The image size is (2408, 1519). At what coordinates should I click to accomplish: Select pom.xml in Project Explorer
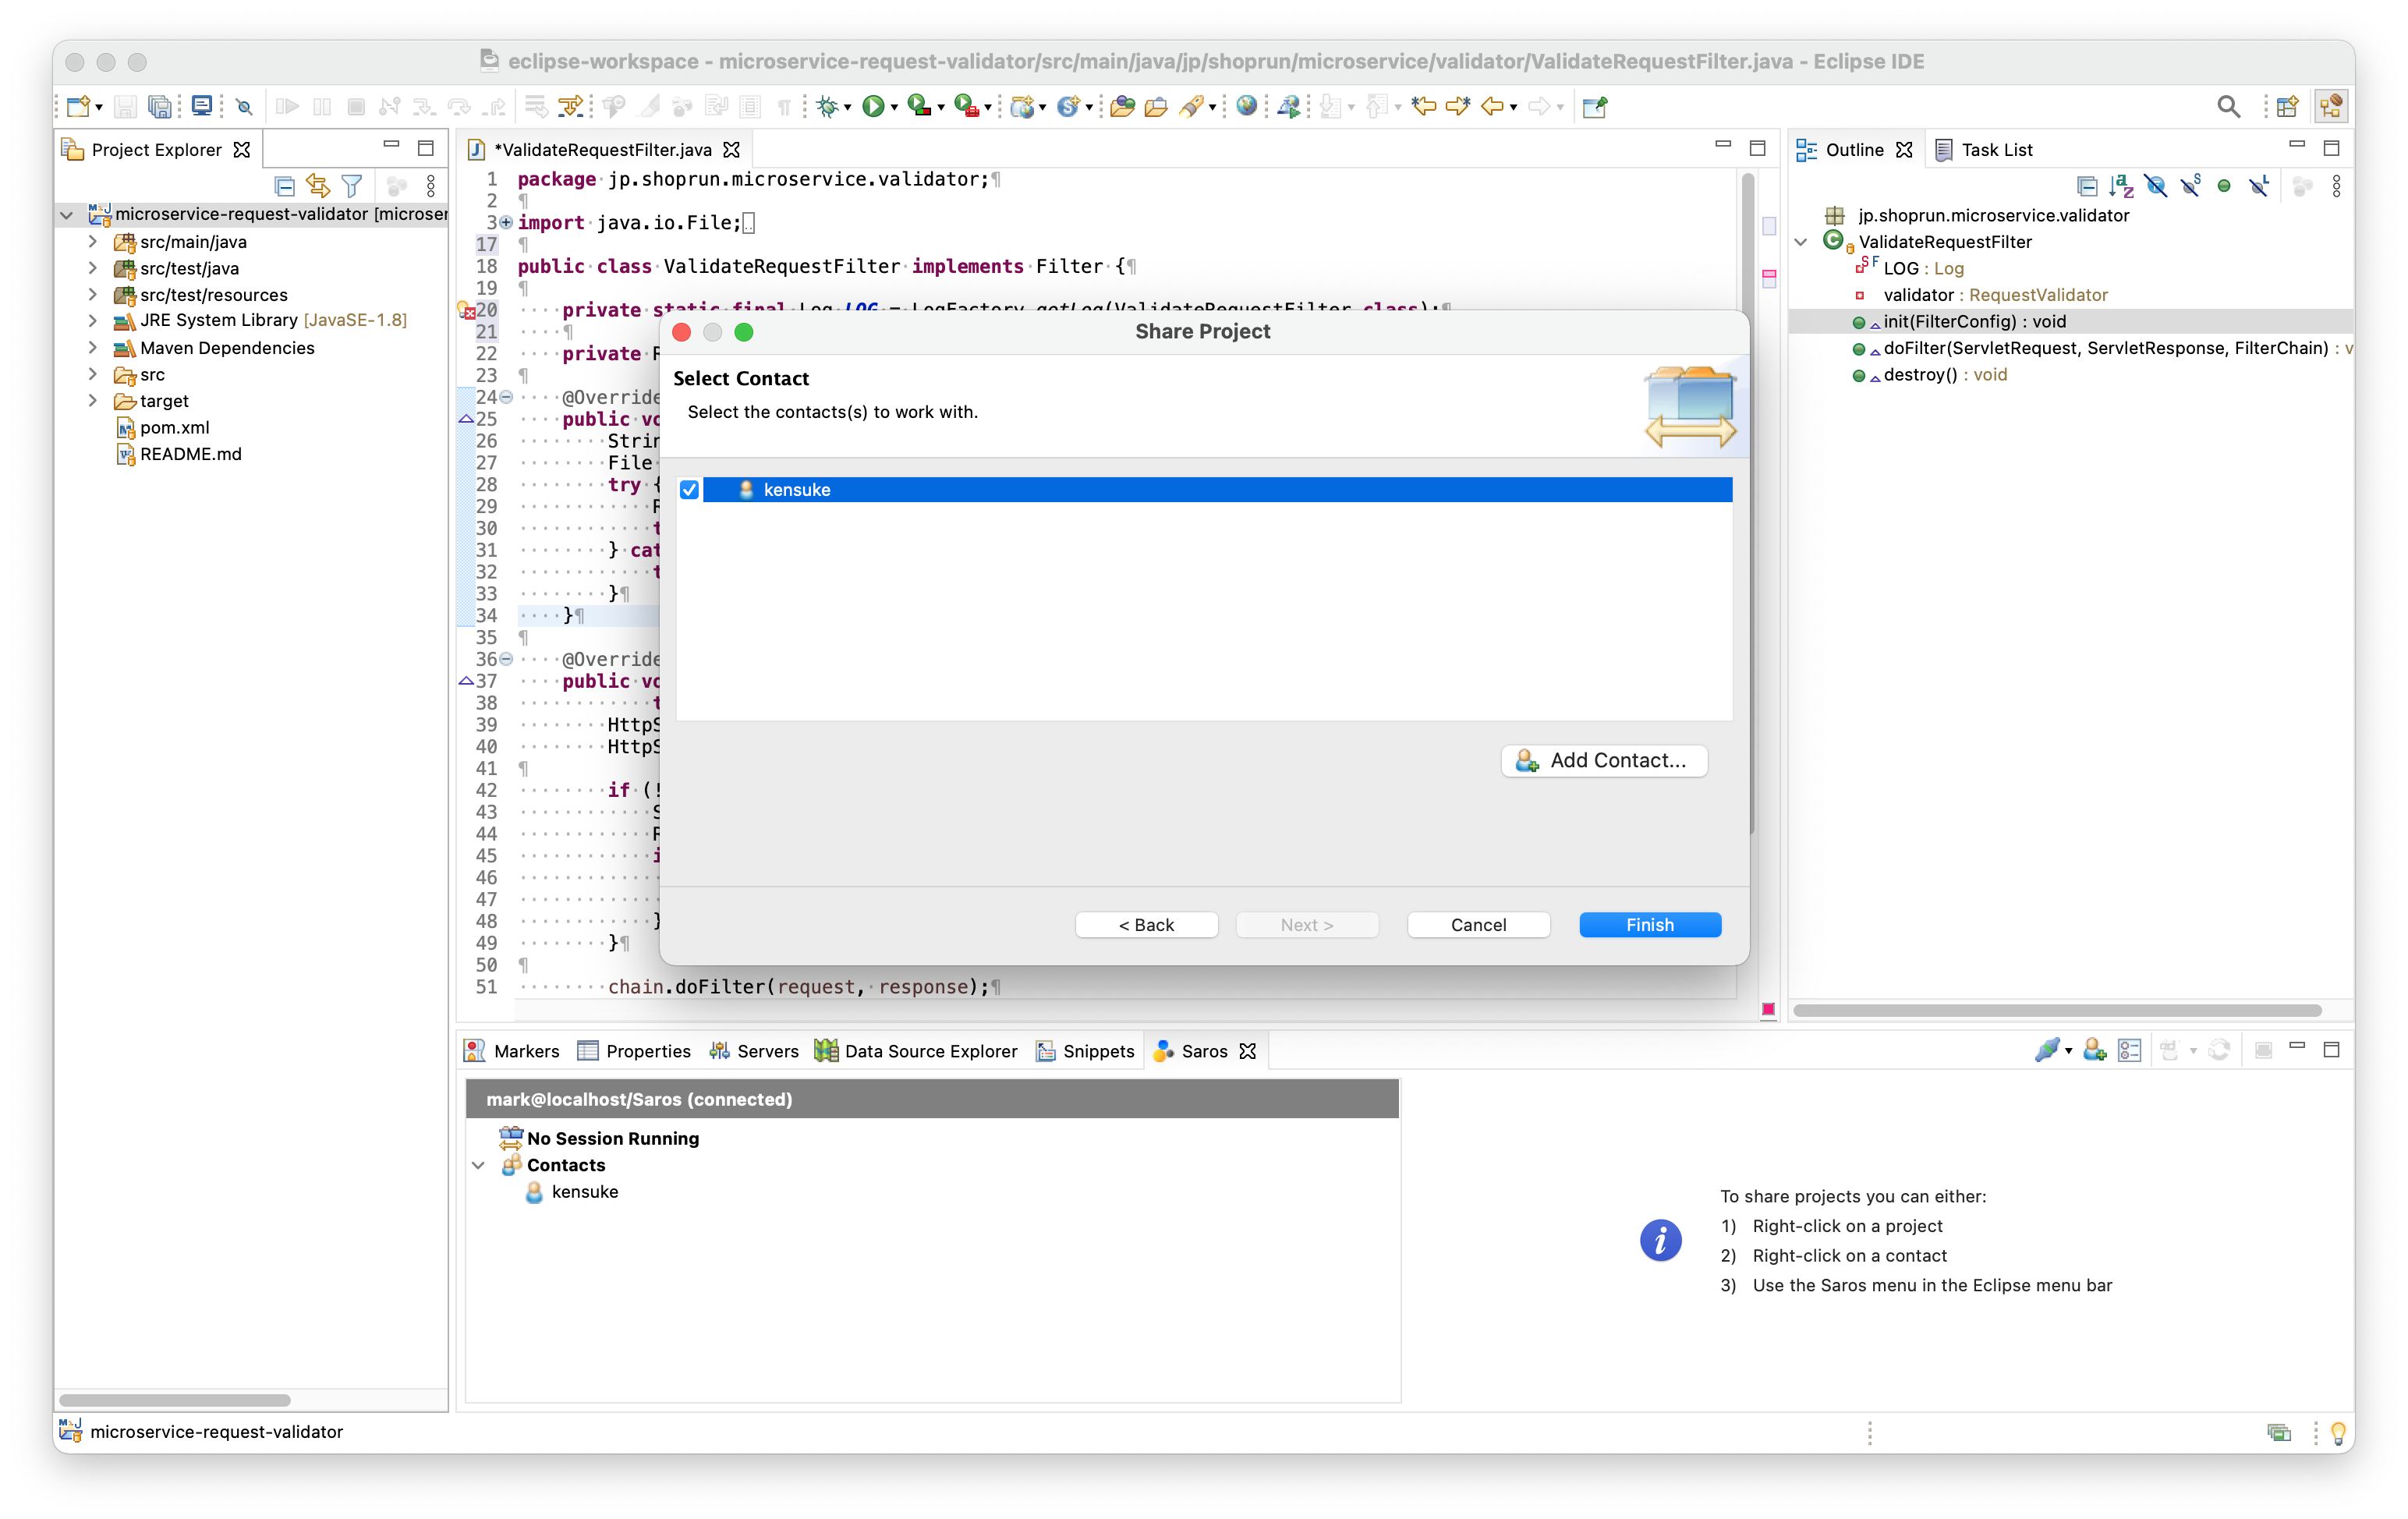pyautogui.click(x=174, y=427)
